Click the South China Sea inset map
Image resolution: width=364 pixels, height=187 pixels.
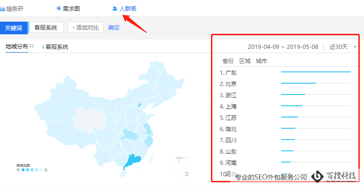pyautogui.click(x=182, y=166)
